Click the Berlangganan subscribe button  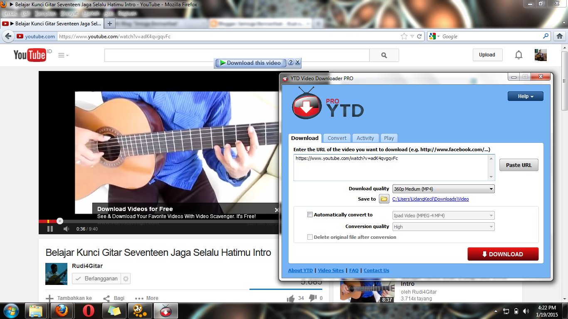coord(96,279)
